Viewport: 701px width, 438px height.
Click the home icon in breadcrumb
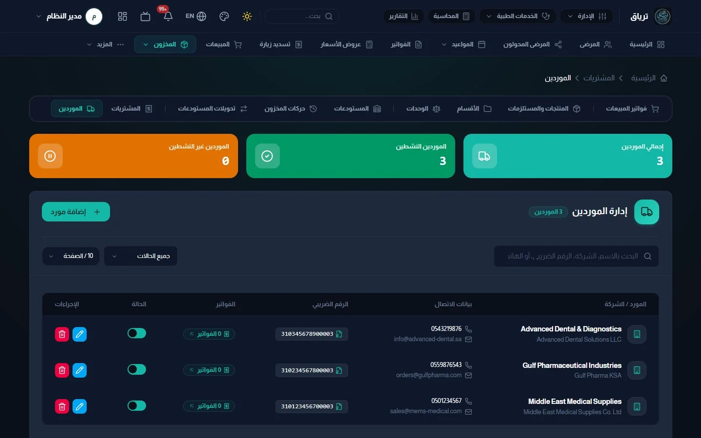[664, 78]
